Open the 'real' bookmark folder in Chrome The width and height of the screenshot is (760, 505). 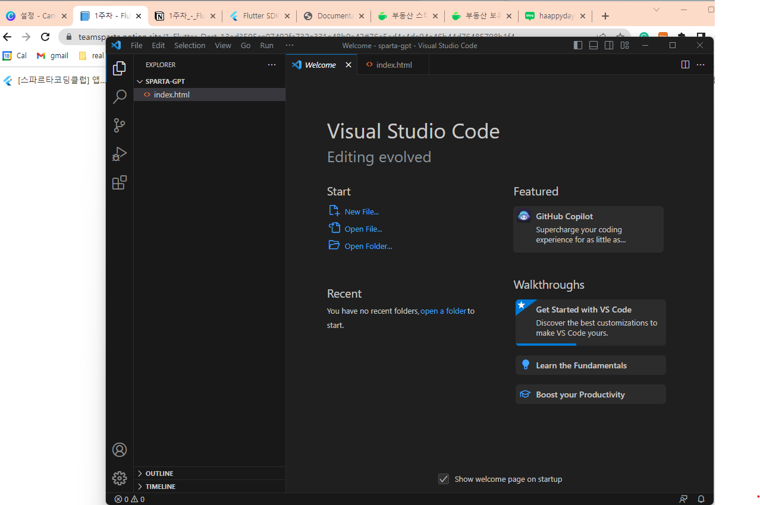[92, 56]
